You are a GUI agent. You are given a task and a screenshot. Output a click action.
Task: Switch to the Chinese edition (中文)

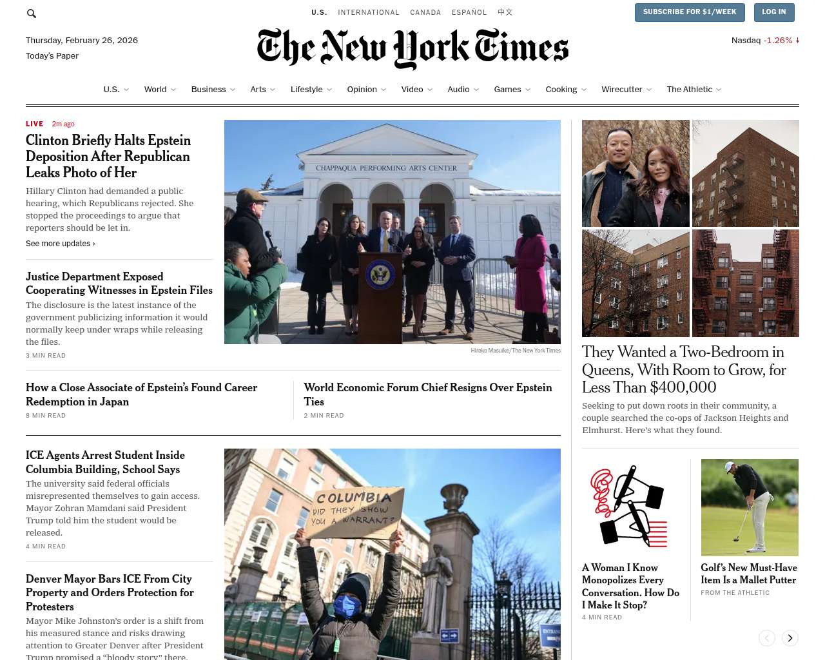click(x=505, y=12)
